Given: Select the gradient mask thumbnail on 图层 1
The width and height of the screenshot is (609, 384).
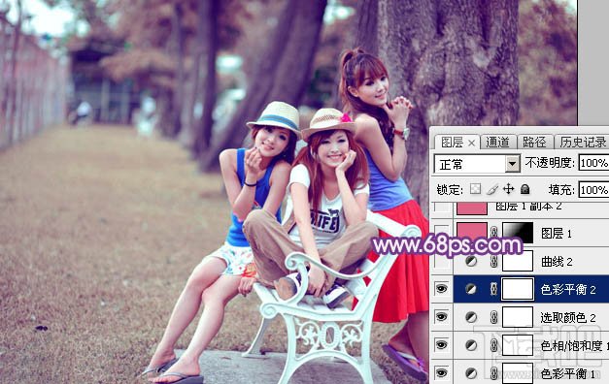Looking at the screenshot, I should 518,233.
